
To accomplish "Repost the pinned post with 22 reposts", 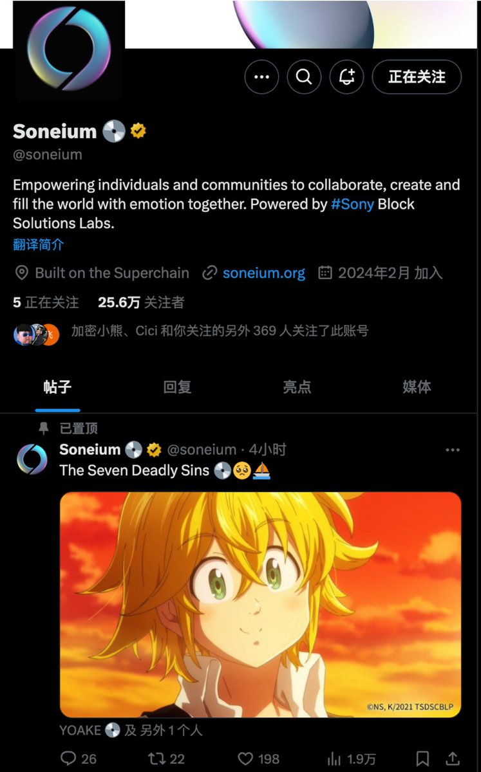I will click(167, 759).
